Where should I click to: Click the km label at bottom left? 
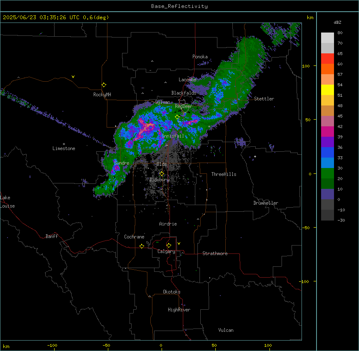pos(6,346)
